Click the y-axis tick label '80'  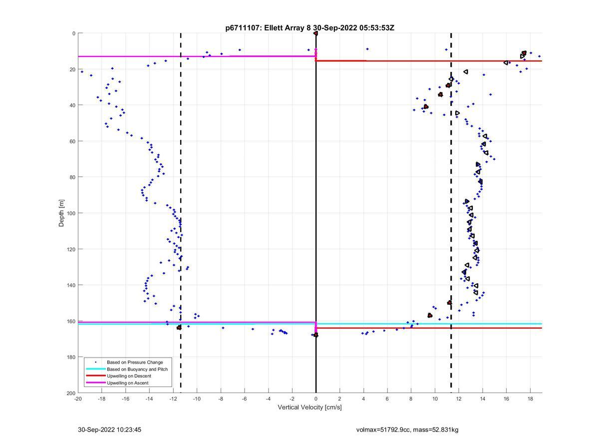(x=72, y=177)
